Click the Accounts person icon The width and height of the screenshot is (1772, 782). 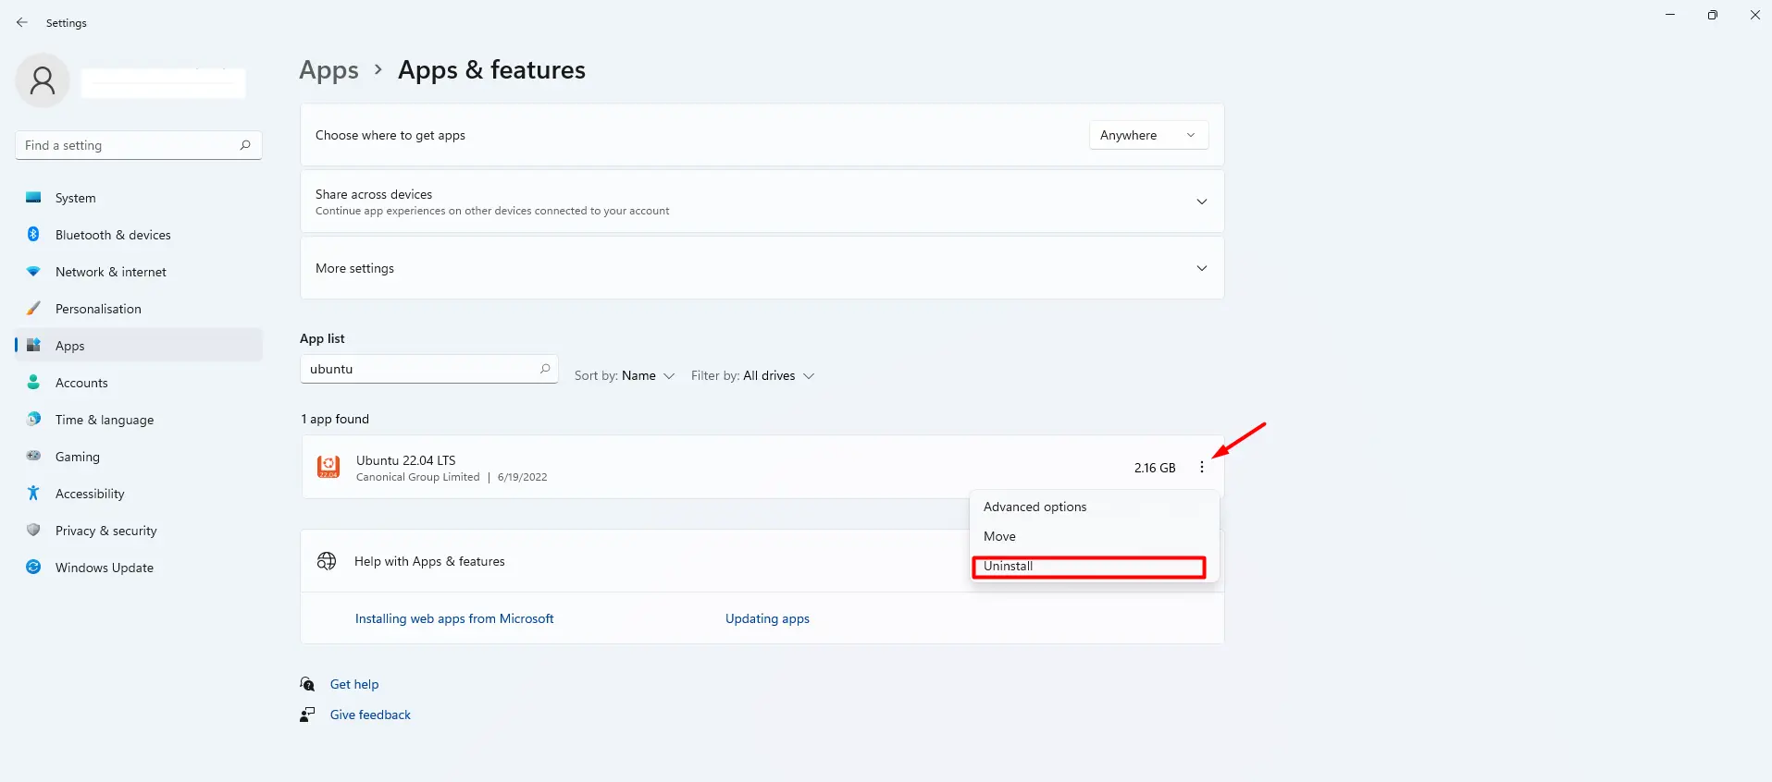(x=33, y=382)
